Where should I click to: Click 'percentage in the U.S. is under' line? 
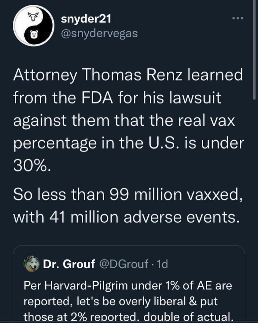tap(128, 143)
